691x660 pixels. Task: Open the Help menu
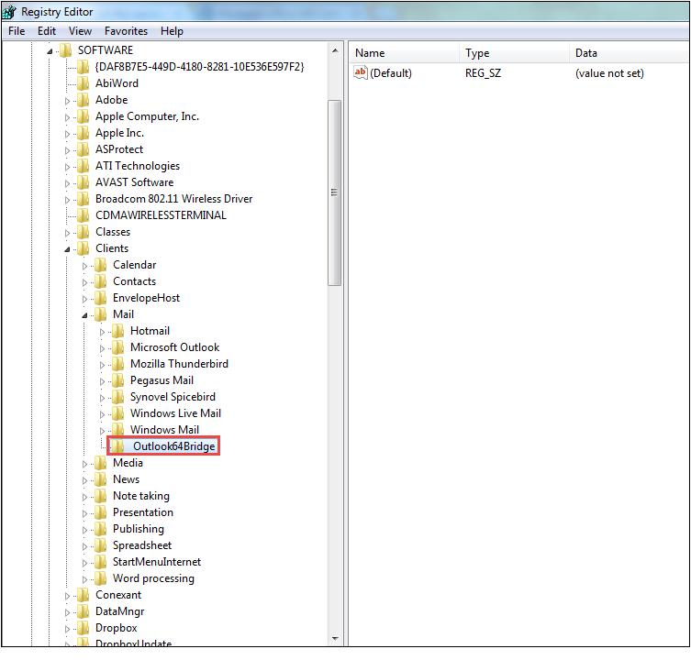[172, 31]
